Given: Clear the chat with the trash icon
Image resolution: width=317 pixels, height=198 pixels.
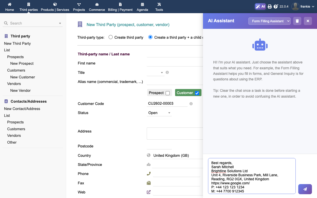Looking at the screenshot, I should click(x=297, y=21).
